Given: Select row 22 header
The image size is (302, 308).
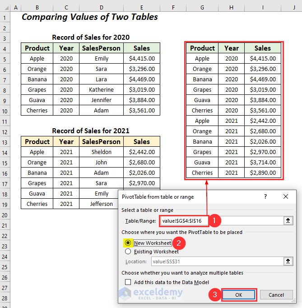Looking at the screenshot, I should 5,236.
